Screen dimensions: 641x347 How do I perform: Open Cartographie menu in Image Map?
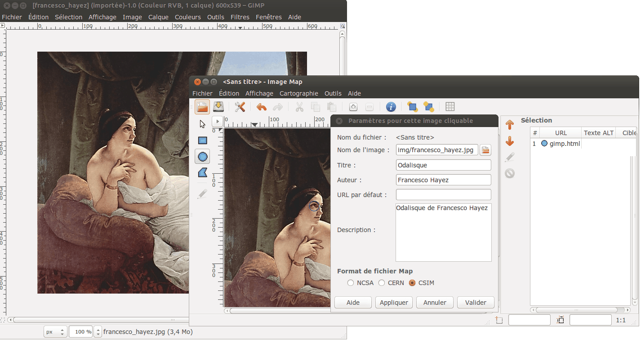pos(299,93)
